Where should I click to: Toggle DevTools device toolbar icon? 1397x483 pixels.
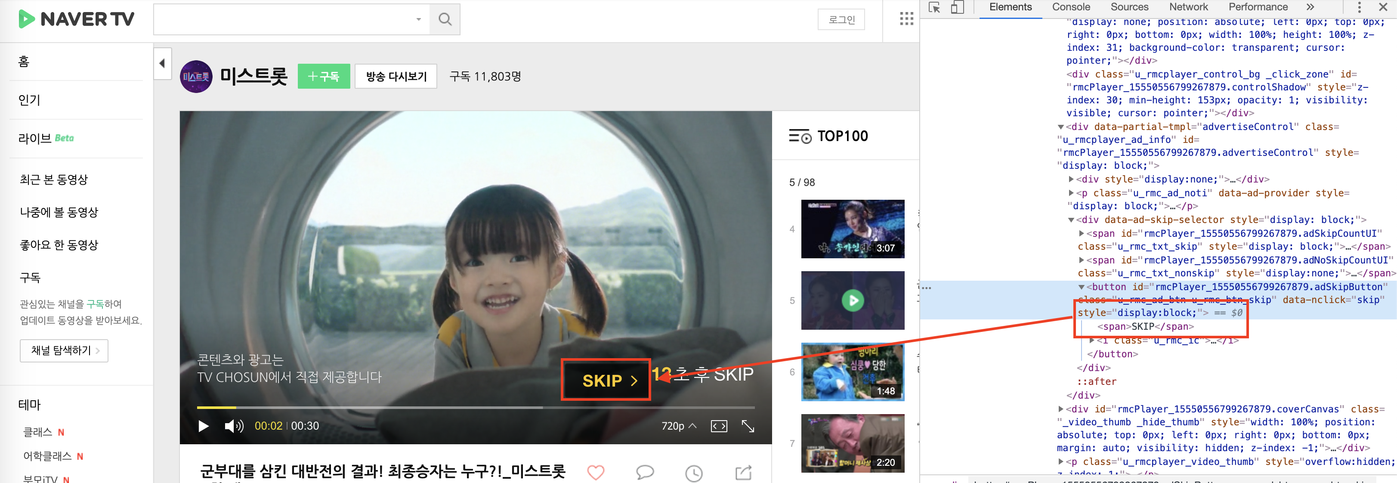click(x=957, y=8)
